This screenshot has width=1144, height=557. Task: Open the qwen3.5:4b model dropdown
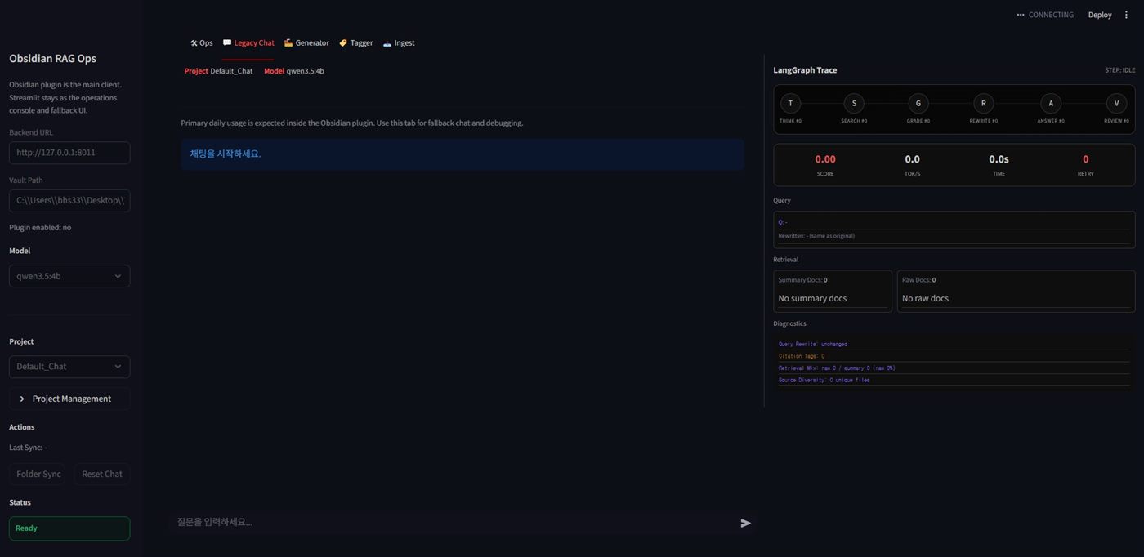coord(69,276)
